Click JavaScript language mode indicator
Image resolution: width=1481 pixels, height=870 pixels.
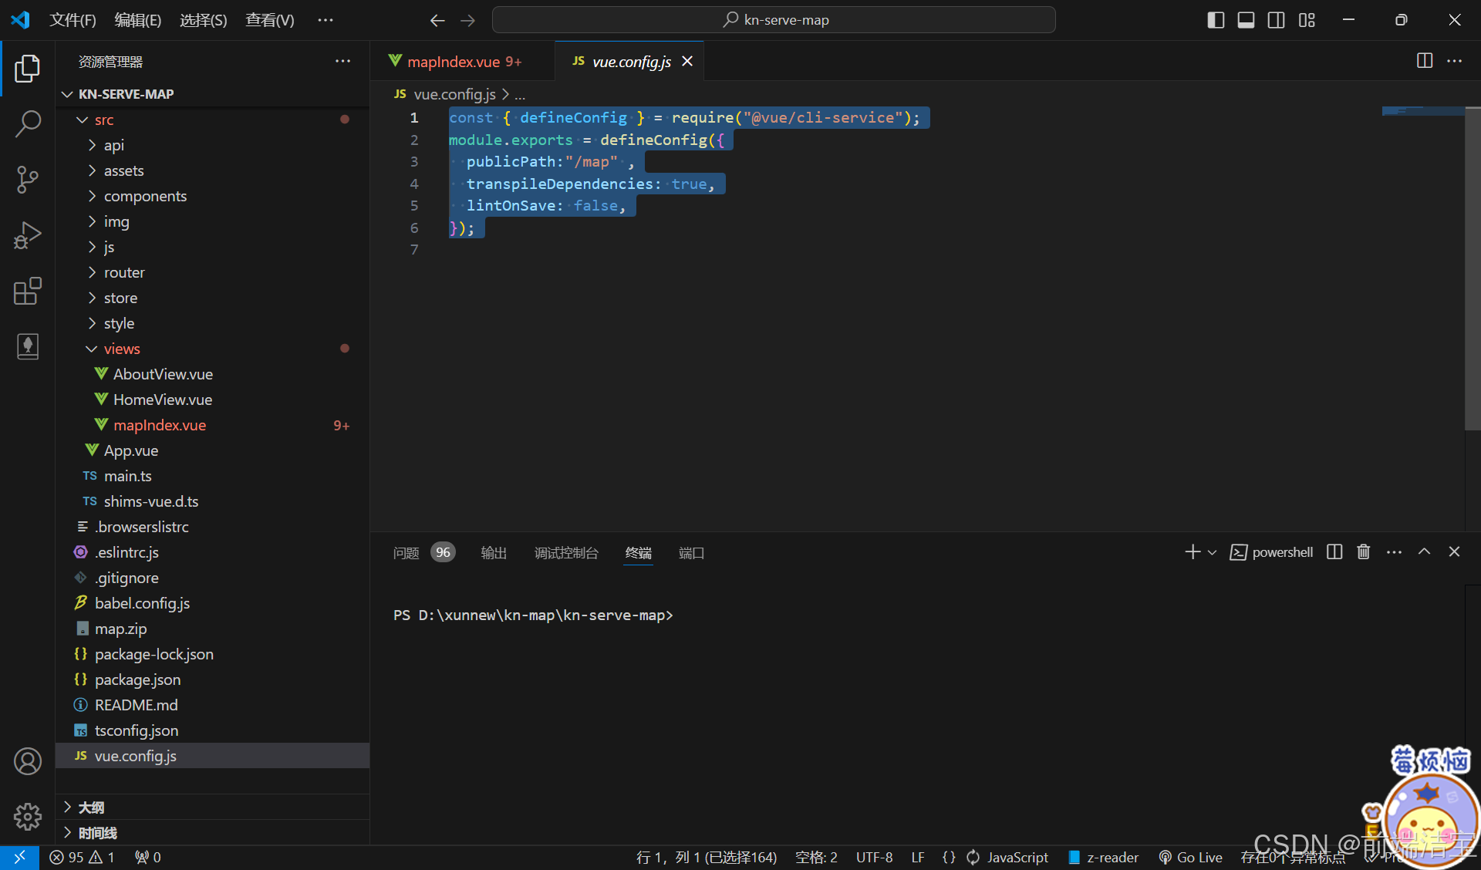(x=1017, y=857)
